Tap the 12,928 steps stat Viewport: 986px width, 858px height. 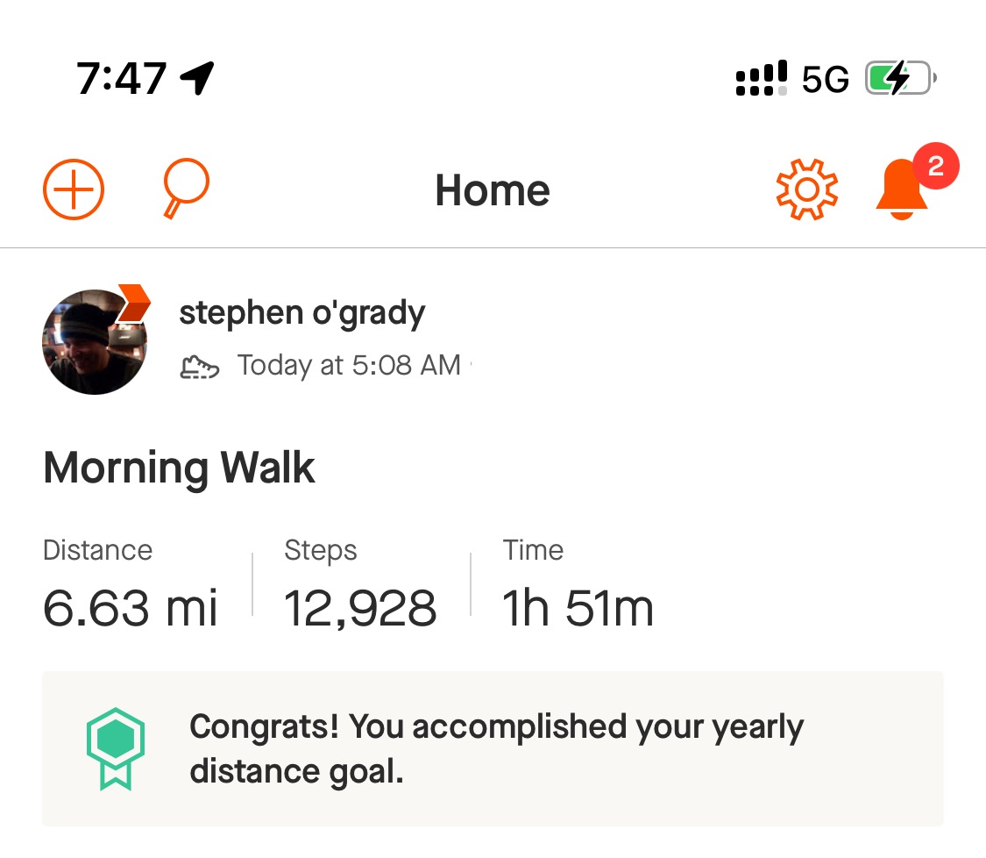360,607
